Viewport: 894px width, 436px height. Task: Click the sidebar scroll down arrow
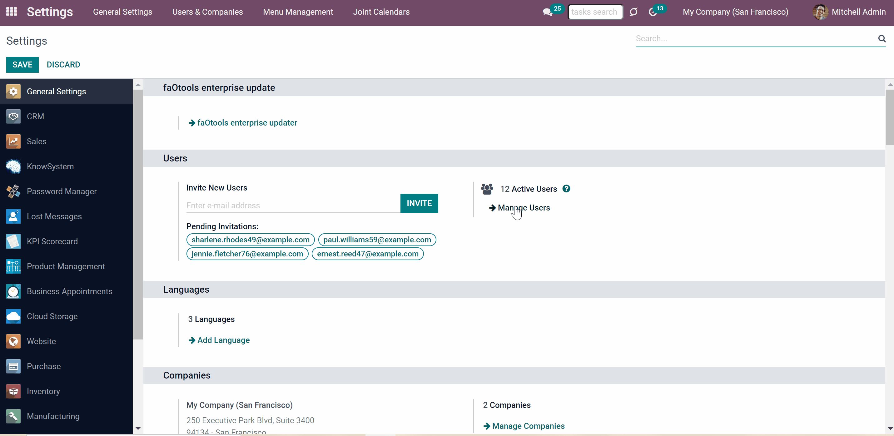(x=138, y=429)
